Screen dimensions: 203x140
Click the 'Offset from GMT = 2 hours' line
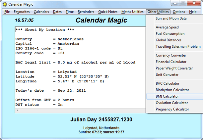point(45,100)
